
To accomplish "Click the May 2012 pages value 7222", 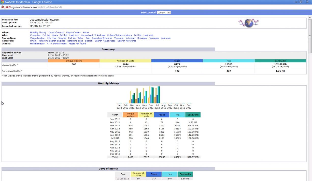I will click(162, 132).
